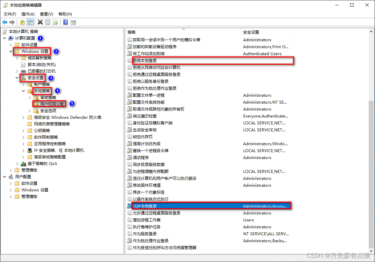The width and height of the screenshot is (375, 262).
Task: Open properties from the toolbar icon
Action: pos(48,22)
